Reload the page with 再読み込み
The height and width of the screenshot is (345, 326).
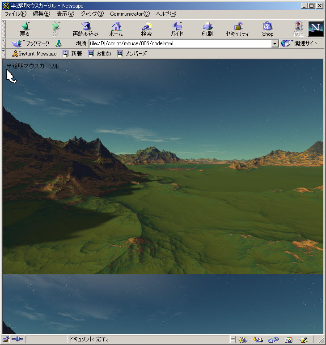(x=85, y=29)
